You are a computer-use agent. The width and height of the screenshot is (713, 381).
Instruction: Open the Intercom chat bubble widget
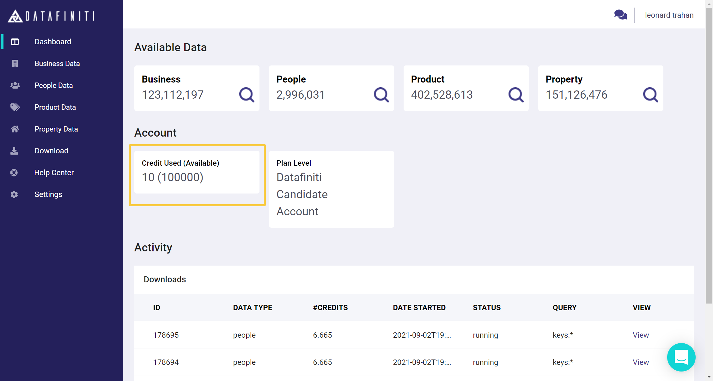coord(681,357)
